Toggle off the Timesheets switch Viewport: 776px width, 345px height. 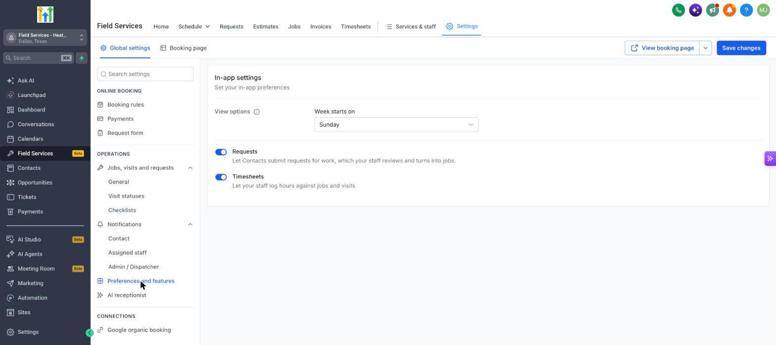(221, 177)
